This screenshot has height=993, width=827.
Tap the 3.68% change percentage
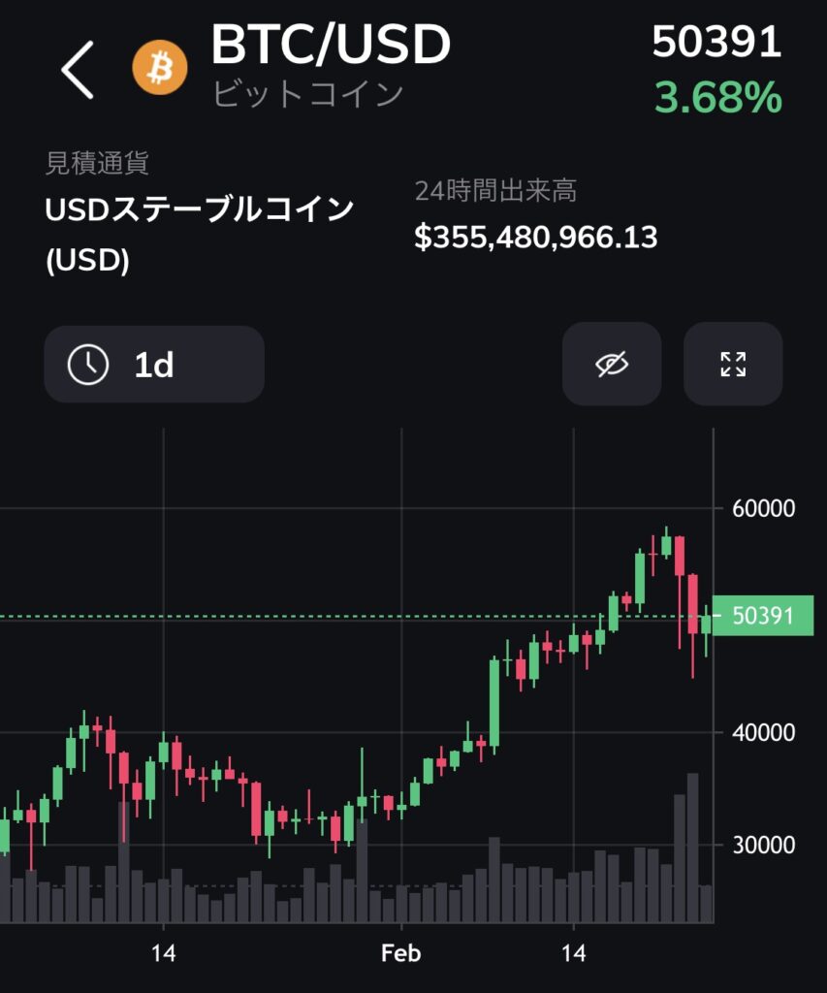[718, 98]
